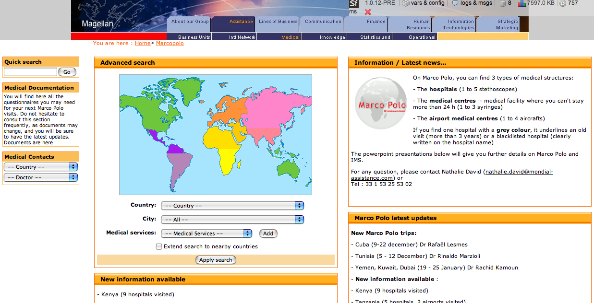
Task: Open Country dropdown in Medical Contacts
Action: tap(40, 167)
